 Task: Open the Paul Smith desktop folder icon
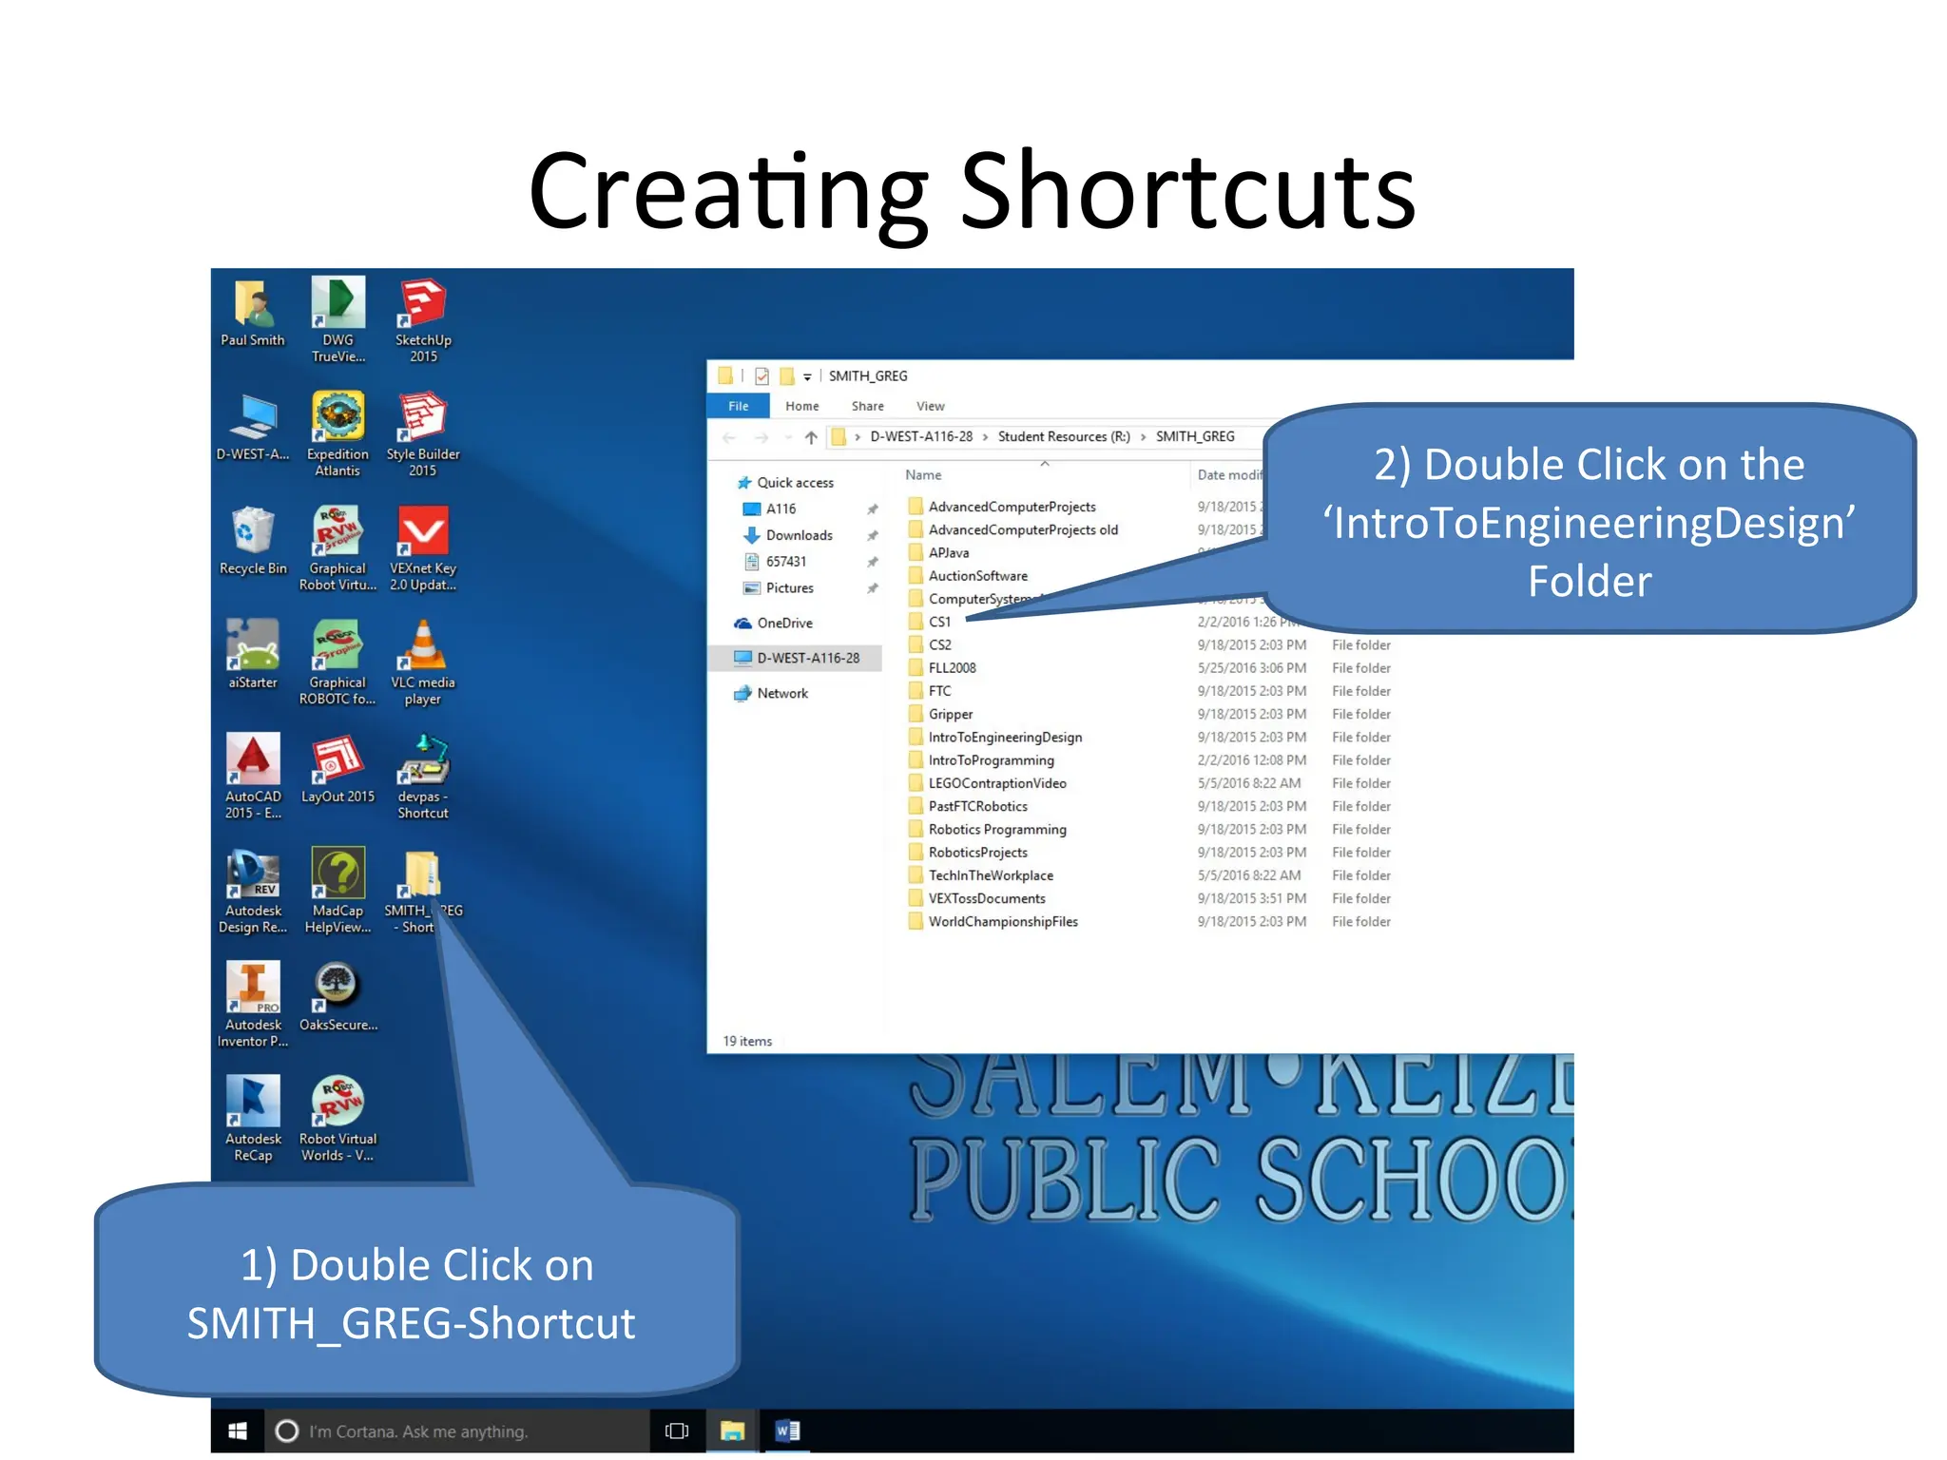[253, 313]
